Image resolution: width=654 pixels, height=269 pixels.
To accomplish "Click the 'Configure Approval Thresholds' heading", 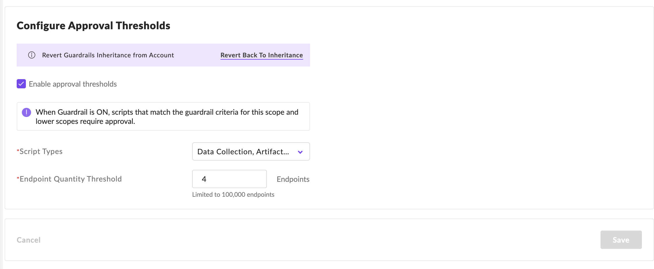I will [93, 26].
